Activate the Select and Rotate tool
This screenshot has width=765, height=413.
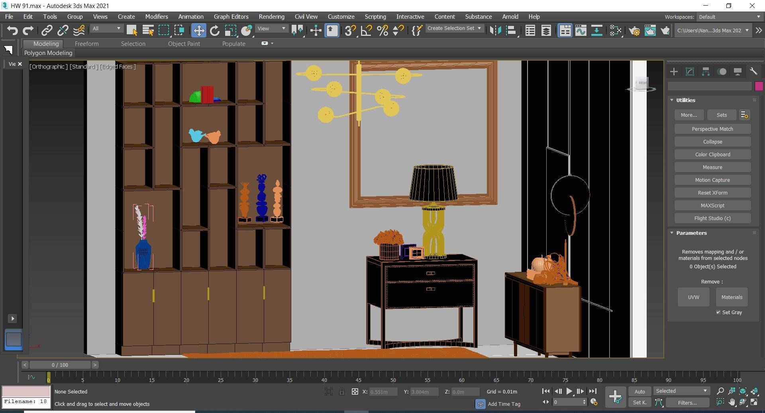pyautogui.click(x=215, y=30)
